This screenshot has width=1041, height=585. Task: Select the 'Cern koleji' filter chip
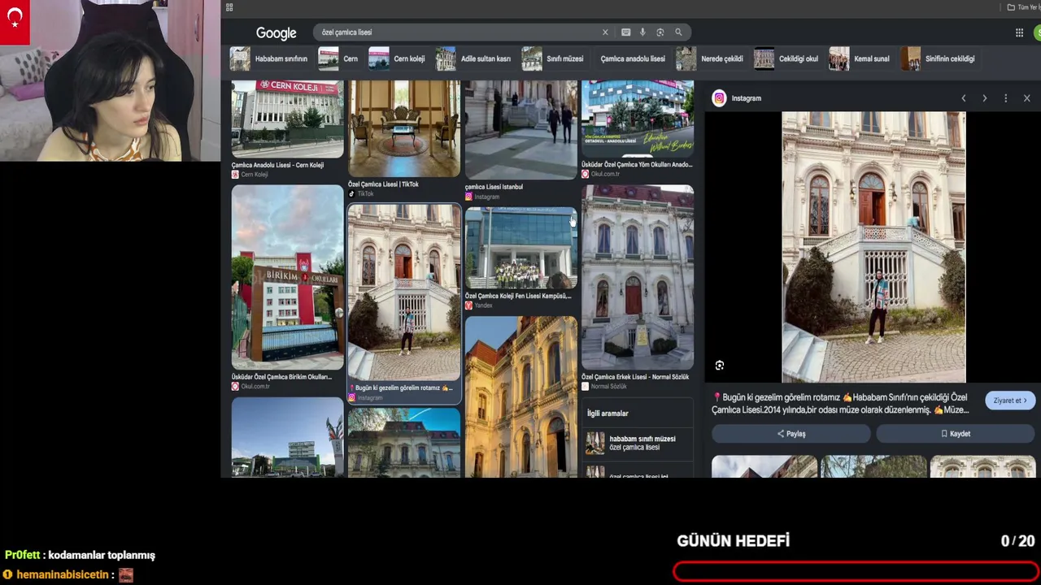[x=398, y=58]
